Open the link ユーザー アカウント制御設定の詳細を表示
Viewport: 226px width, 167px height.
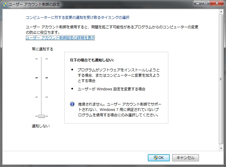[60, 38]
